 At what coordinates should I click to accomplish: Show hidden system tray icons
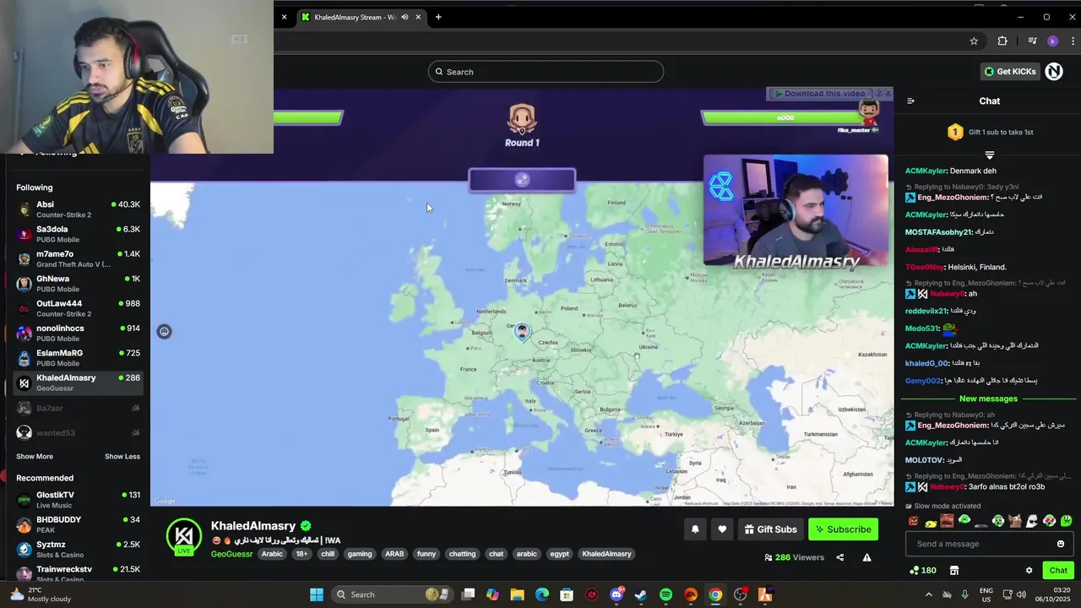929,594
